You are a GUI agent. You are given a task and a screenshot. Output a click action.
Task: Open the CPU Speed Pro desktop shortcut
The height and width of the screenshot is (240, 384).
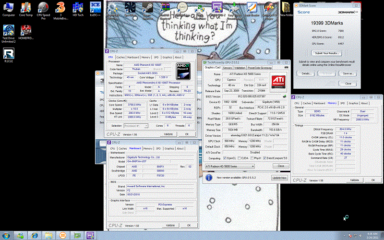[43, 11]
